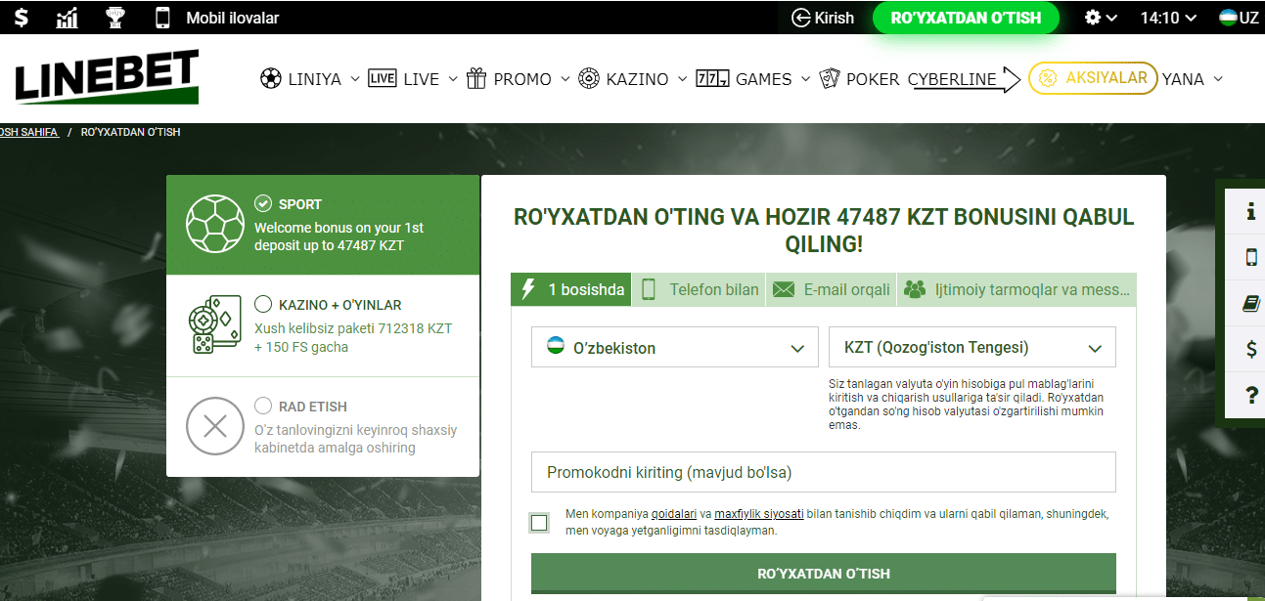The image size is (1265, 601).
Task: Click the LINEBET logo
Action: [107, 78]
